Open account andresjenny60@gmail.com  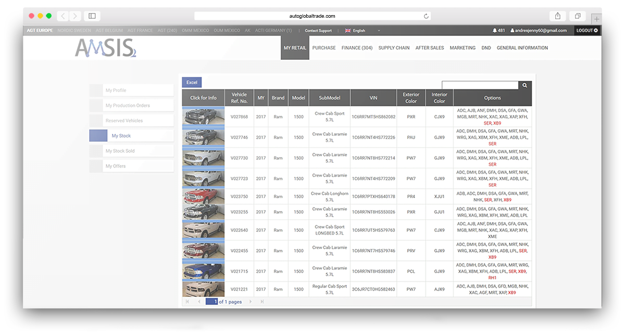tap(539, 31)
